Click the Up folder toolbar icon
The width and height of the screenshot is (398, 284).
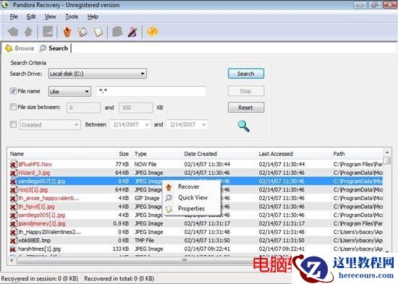pos(28,32)
